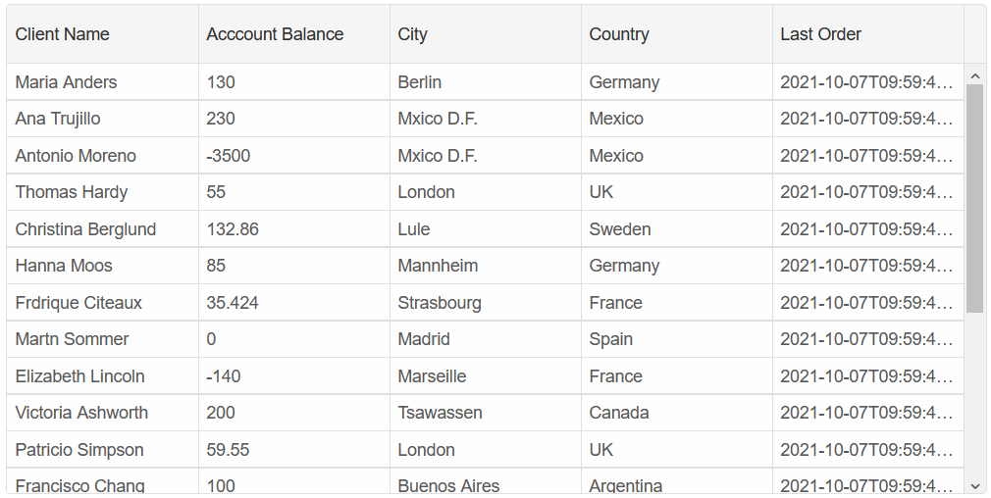Select the Thomas Hardy row name

coord(102,192)
